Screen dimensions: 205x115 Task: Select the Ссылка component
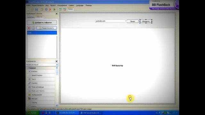pos(41,83)
